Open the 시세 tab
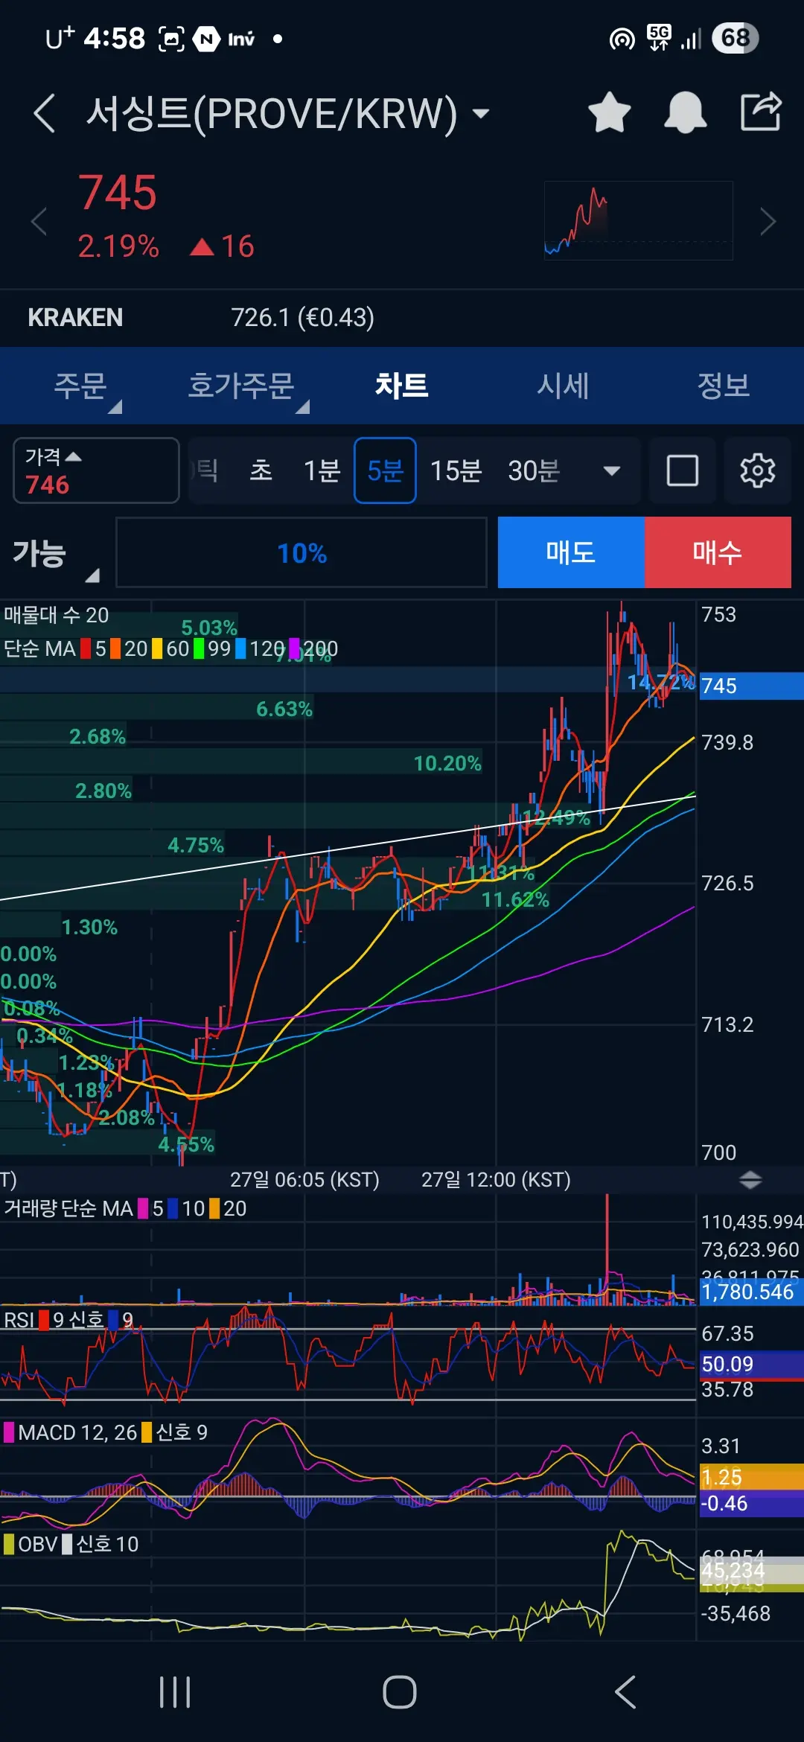The height and width of the screenshot is (1742, 804). coord(563,386)
